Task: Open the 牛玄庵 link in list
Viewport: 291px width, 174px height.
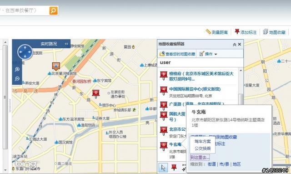Action: [x=175, y=144]
